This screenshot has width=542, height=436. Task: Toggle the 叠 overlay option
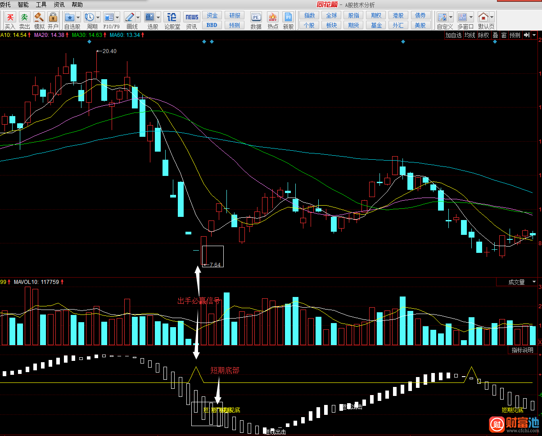coord(495,35)
